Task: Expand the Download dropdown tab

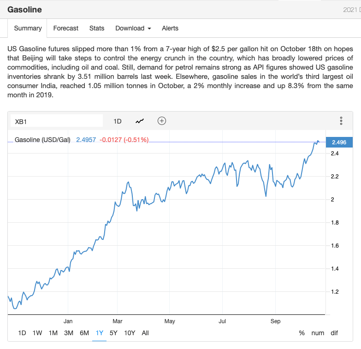Action: click(133, 28)
